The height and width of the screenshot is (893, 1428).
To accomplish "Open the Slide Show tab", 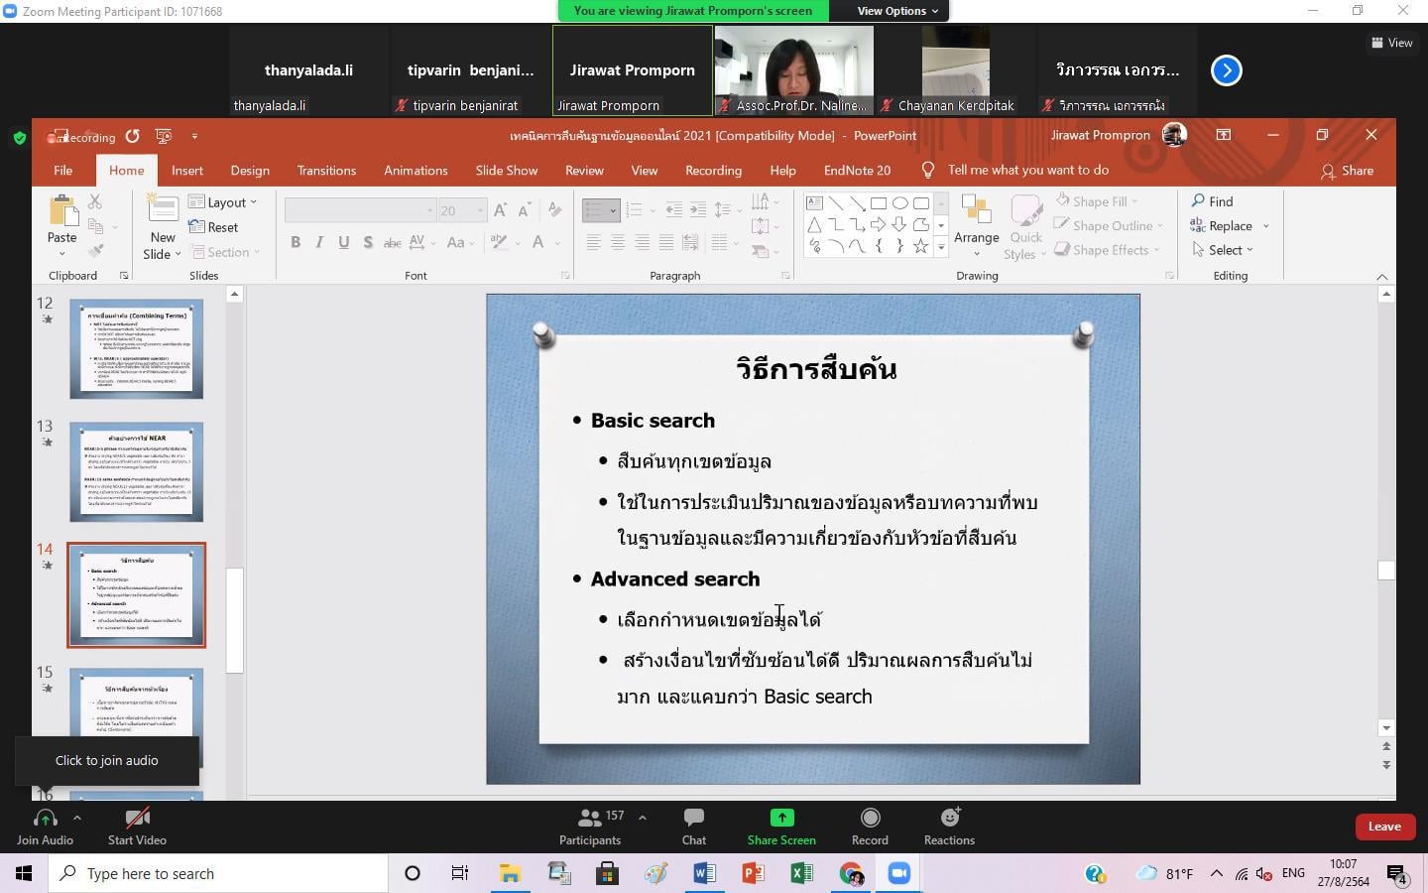I will [x=506, y=171].
